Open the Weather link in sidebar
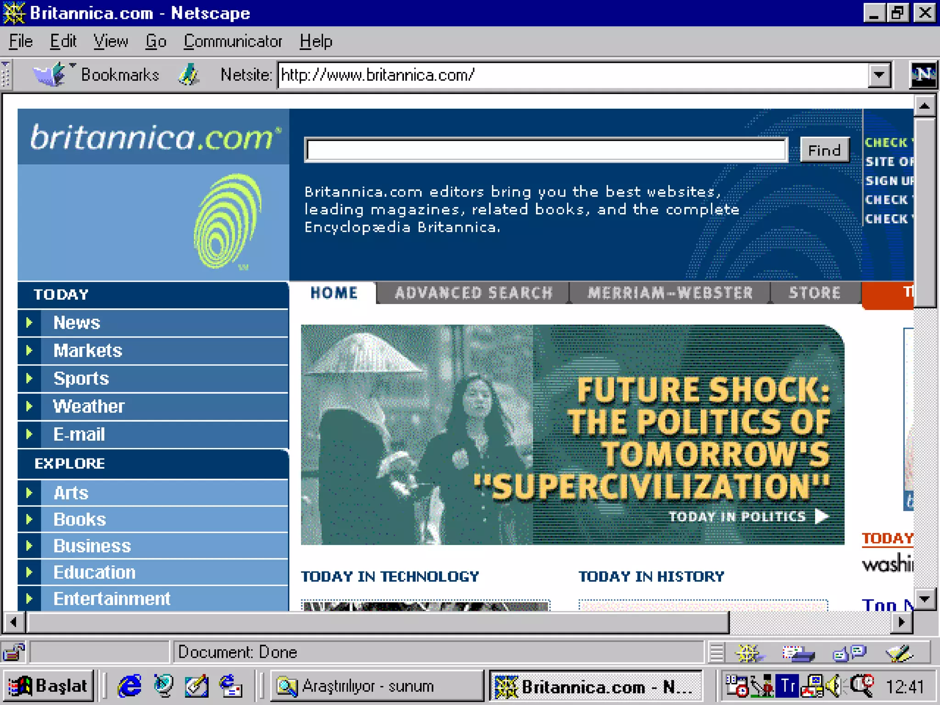940x705 pixels. (x=89, y=407)
